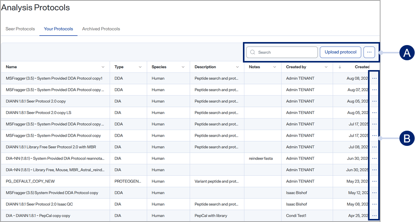Click the Upload protocol button
The height and width of the screenshot is (222, 415).
click(340, 52)
